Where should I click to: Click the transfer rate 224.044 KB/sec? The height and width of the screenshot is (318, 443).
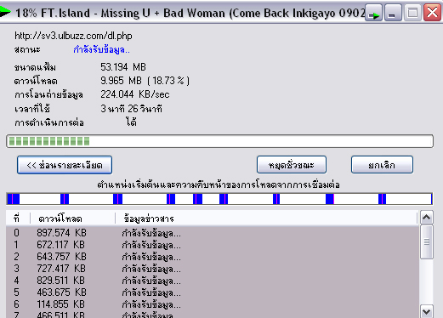click(135, 94)
